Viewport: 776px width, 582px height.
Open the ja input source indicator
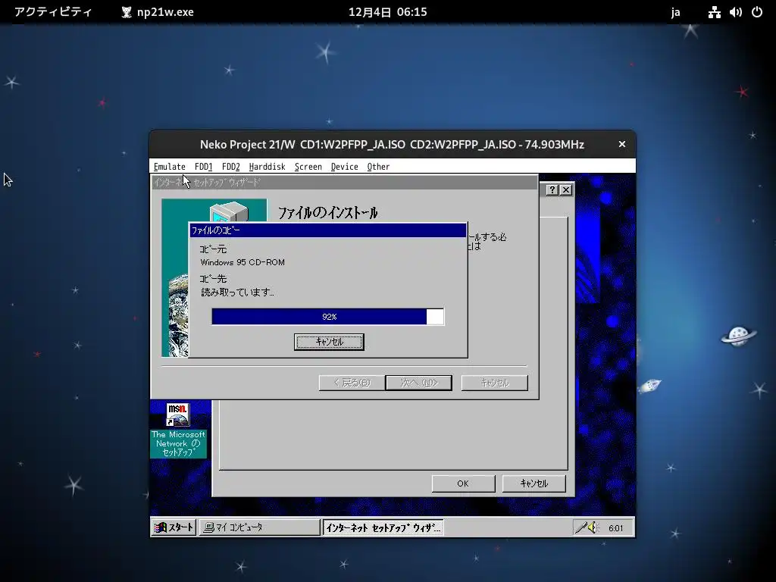675,12
